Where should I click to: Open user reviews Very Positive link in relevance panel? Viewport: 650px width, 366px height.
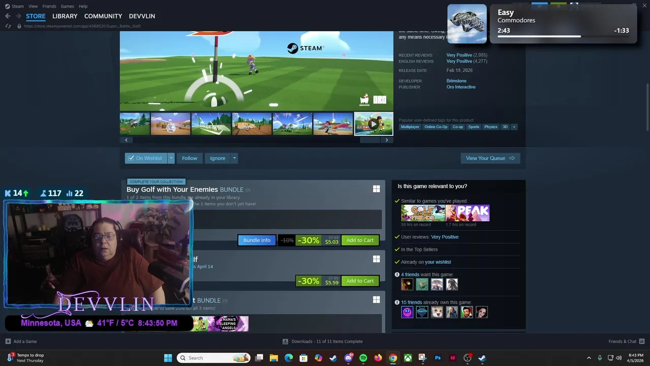pos(444,237)
